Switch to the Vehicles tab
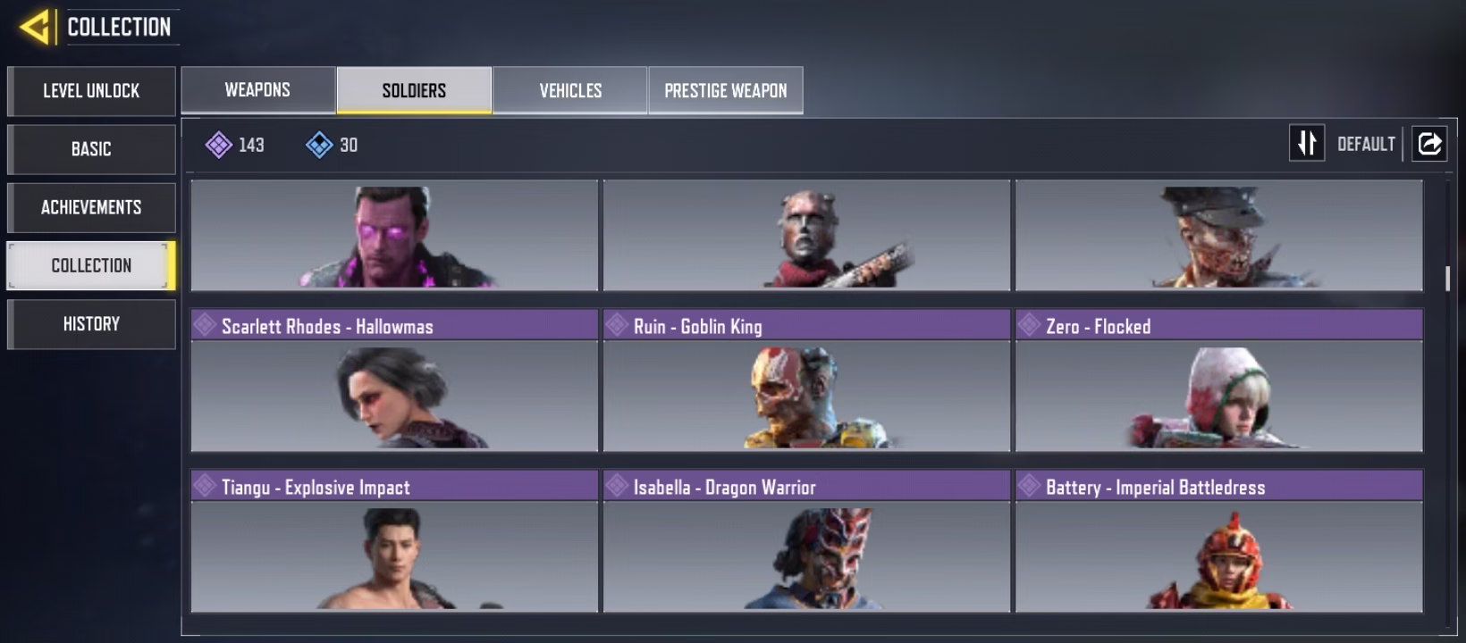The image size is (1466, 643). tap(570, 90)
